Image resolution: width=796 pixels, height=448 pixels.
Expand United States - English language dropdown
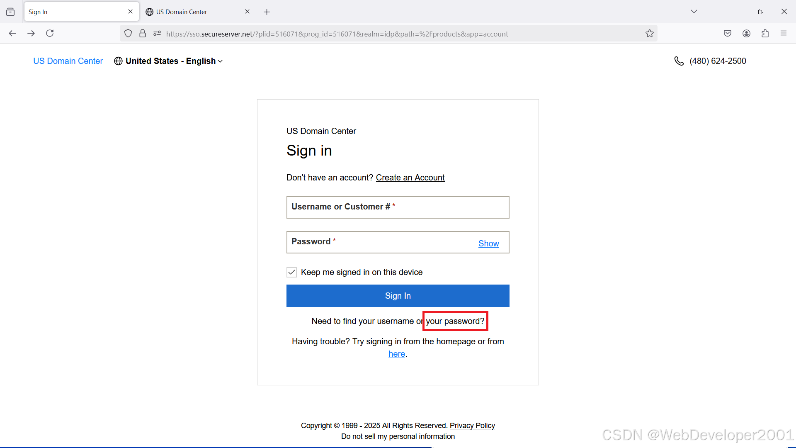point(169,61)
